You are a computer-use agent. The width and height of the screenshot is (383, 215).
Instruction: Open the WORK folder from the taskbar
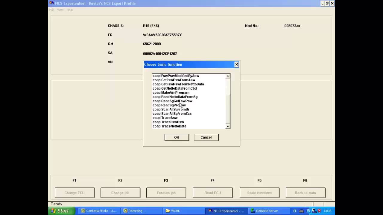click(183, 211)
